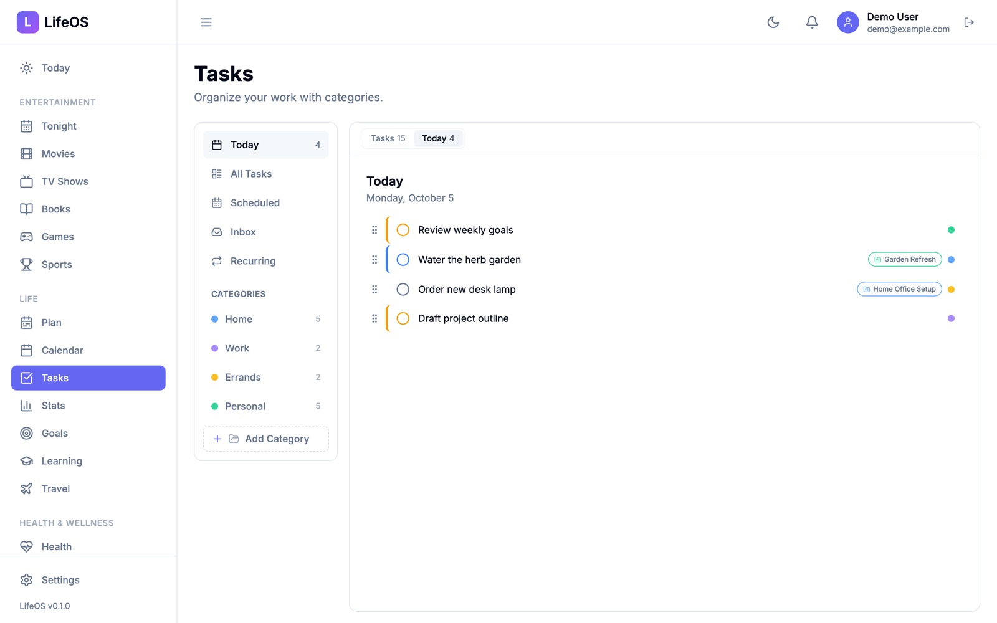Click the Add Category button
The image size is (997, 623).
coord(266,439)
